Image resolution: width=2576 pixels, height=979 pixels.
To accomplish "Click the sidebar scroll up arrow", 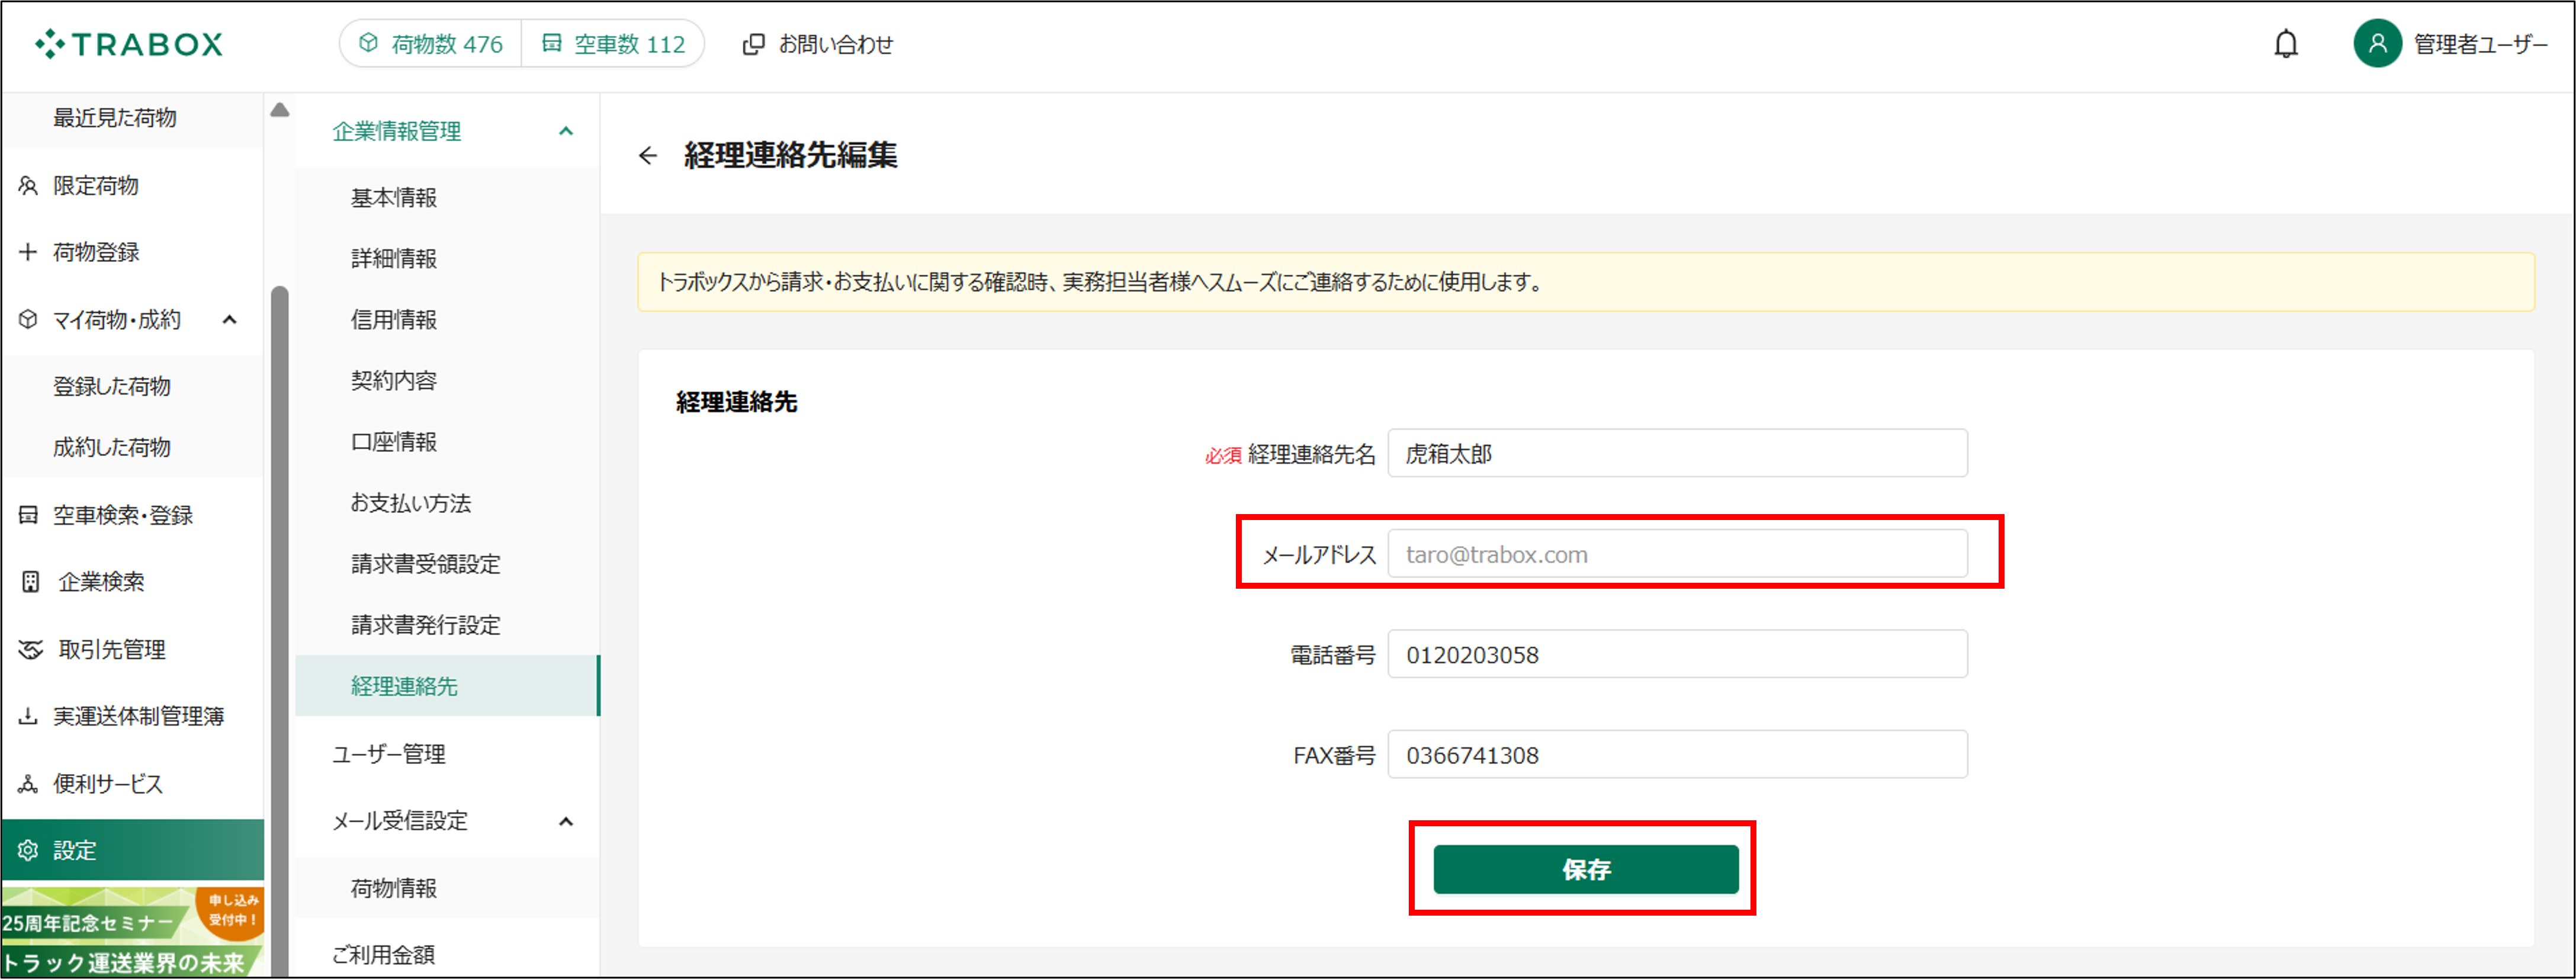I will pos(280,110).
